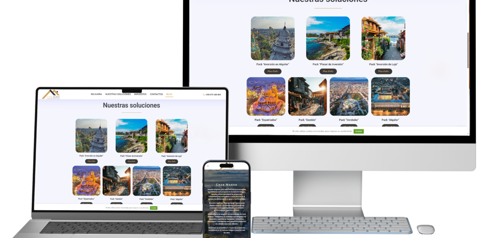Click the Pack "Alquiler" caption on the laptop
The image size is (484, 238).
177,199
